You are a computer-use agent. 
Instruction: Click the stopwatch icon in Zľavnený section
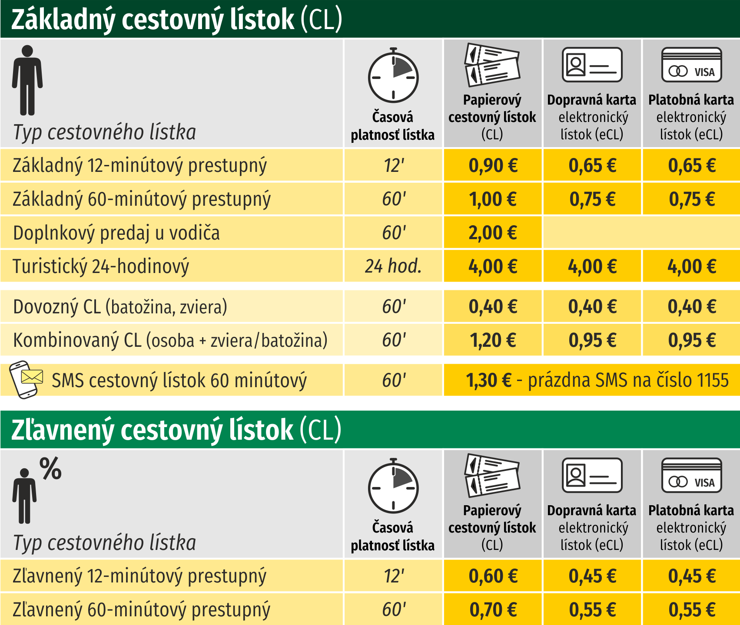coord(393,487)
